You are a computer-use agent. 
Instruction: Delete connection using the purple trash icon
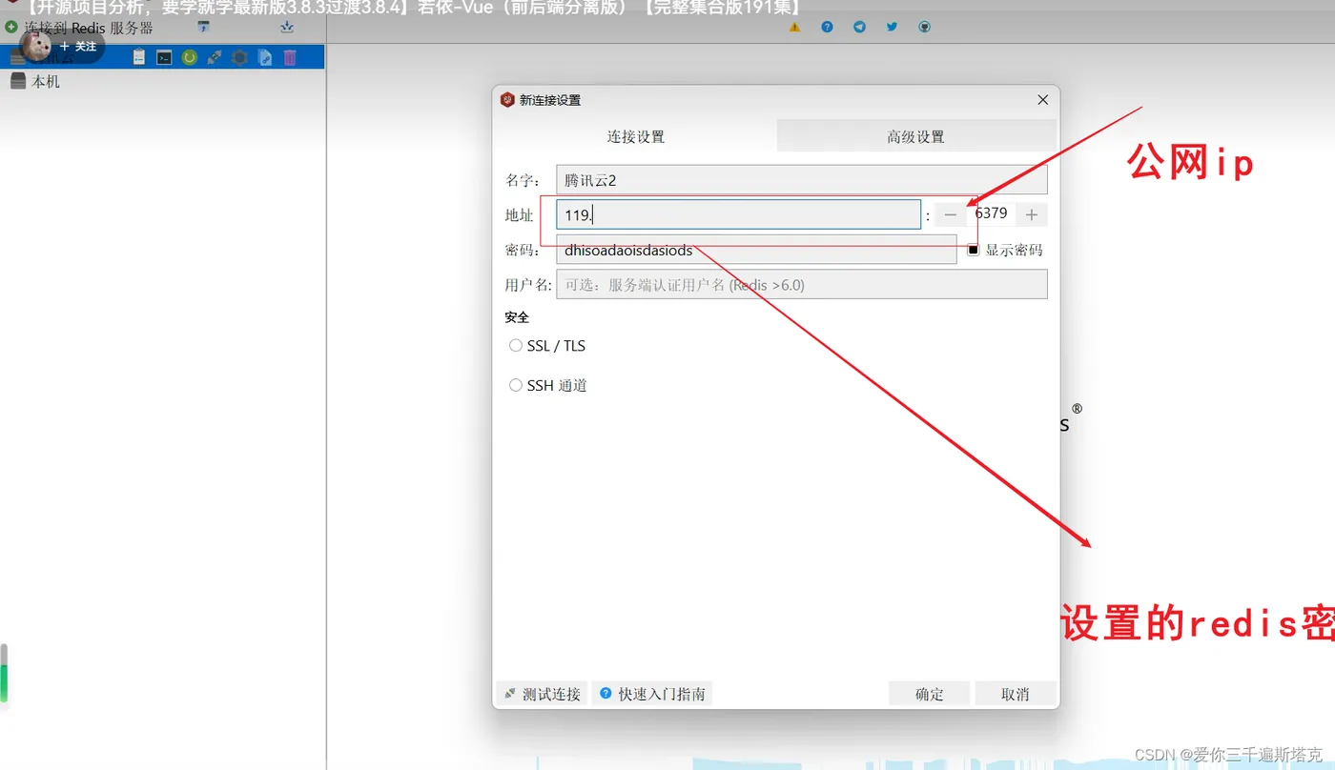tap(290, 57)
